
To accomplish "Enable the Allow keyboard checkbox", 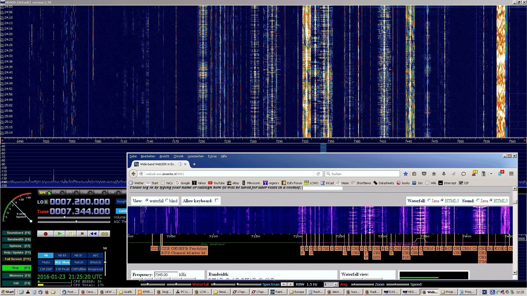I will tap(217, 201).
